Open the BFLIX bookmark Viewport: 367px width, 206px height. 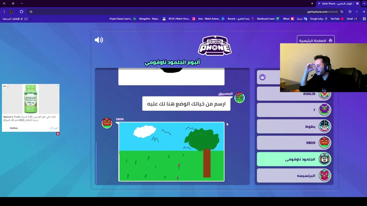click(x=182, y=19)
